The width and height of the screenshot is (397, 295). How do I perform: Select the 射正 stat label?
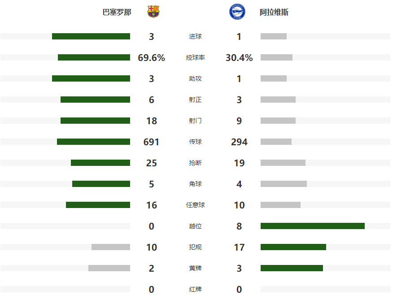[195, 100]
